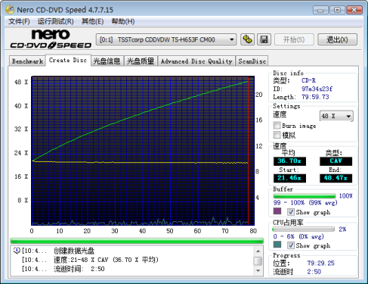Open the 48 X speed dropdown
Screen dimensions: 368x284
click(336, 116)
